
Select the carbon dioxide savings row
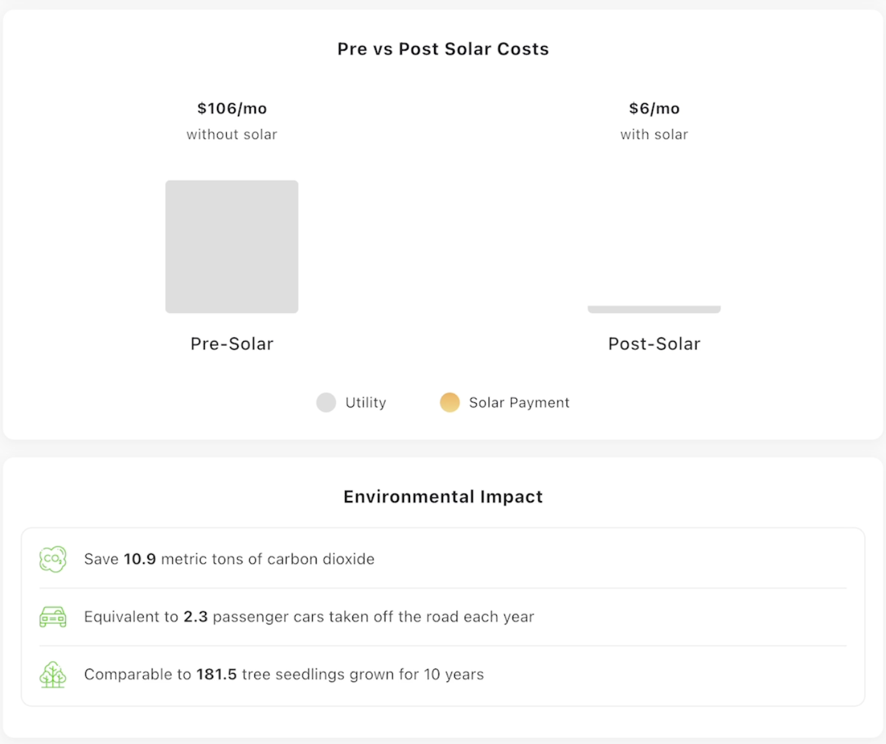click(443, 559)
